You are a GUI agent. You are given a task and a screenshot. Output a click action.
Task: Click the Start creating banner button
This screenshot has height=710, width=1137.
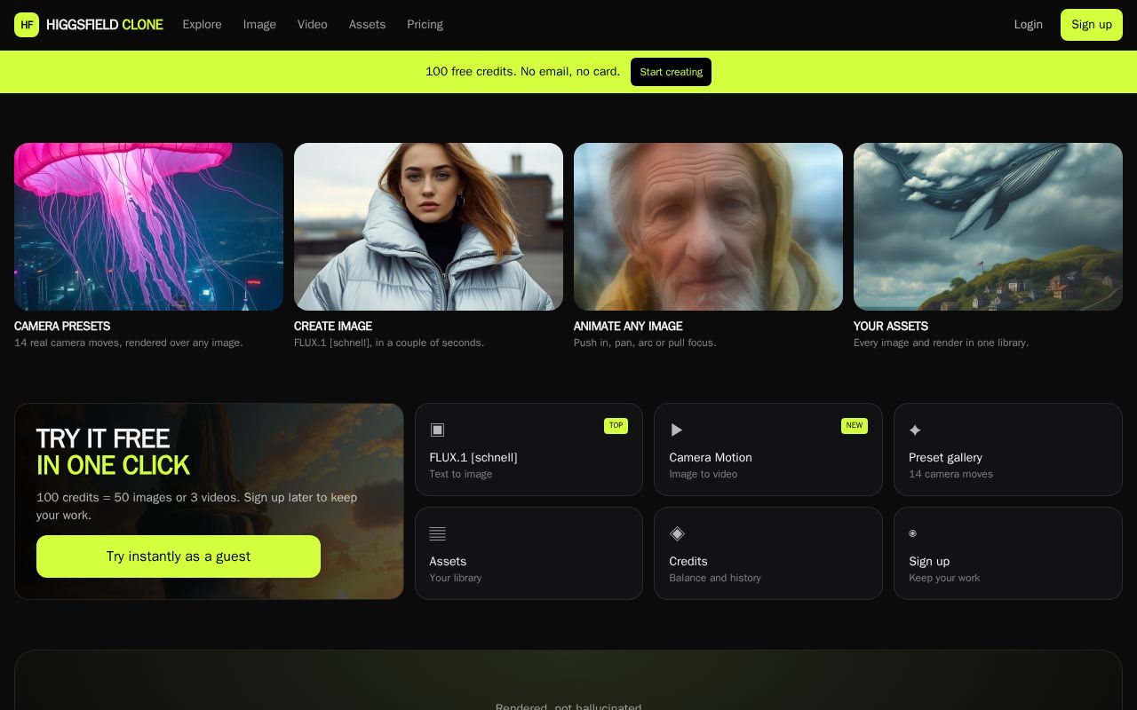coord(671,72)
